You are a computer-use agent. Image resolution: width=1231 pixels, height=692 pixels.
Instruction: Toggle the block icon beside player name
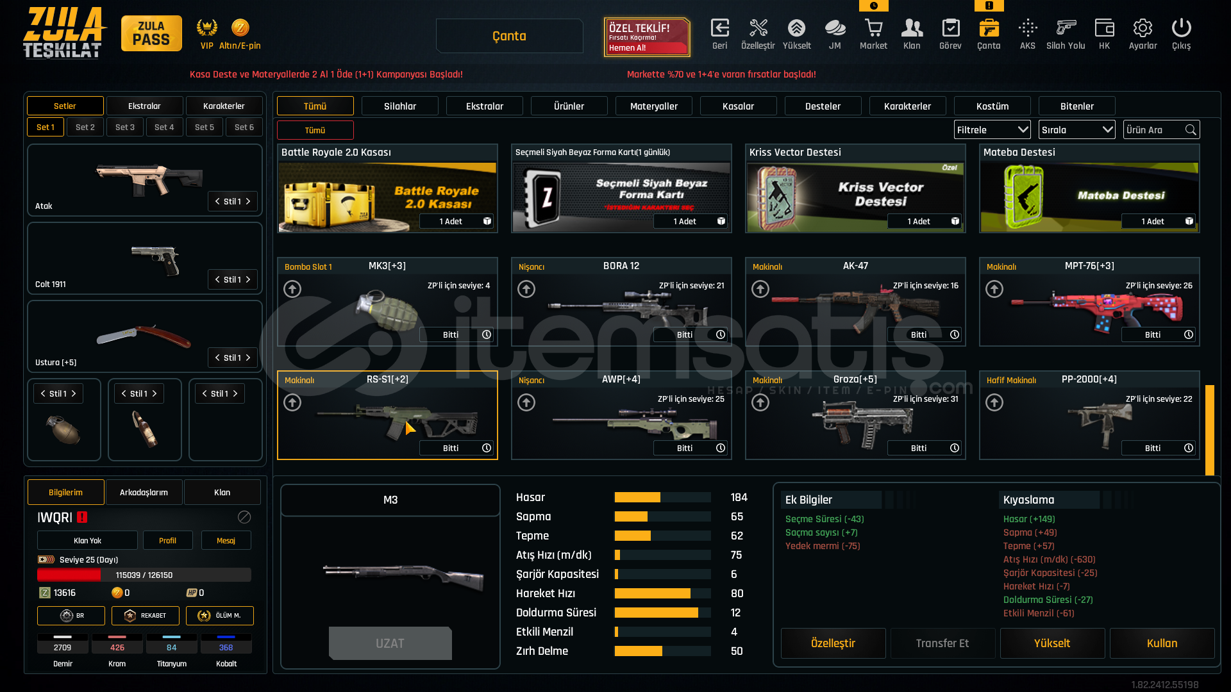(244, 517)
